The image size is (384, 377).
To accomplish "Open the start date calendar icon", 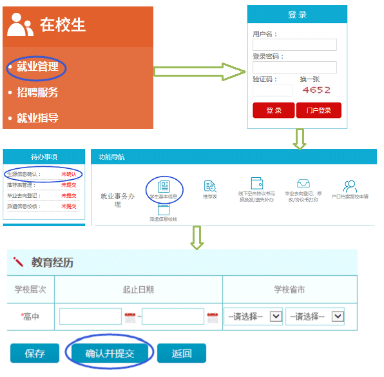I will [130, 318].
